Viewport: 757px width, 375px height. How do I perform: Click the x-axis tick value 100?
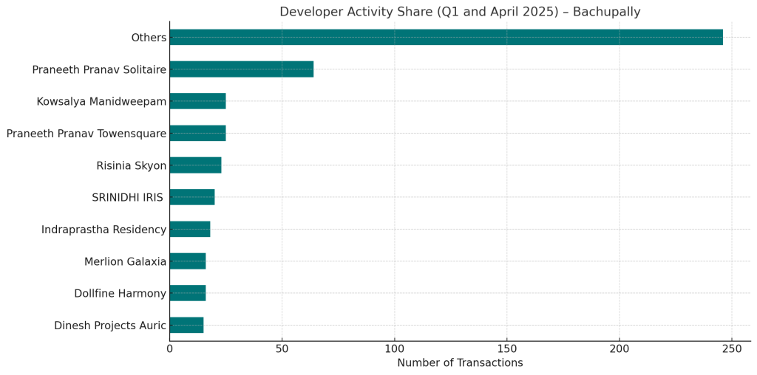point(395,348)
